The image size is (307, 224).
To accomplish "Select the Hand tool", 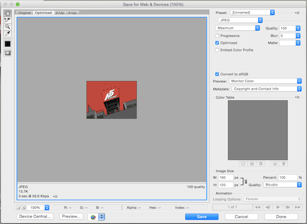I will click(x=8, y=13).
